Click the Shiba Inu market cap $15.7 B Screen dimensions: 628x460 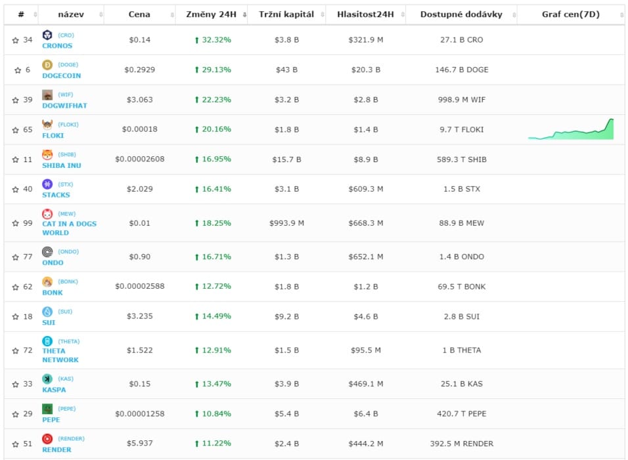coord(287,159)
